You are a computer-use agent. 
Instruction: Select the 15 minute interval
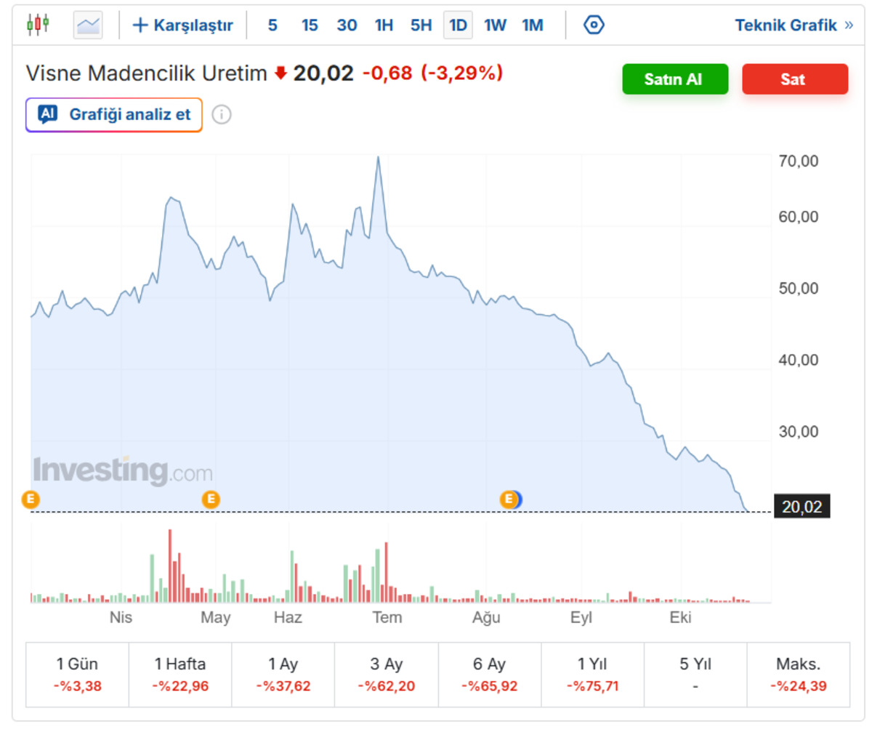pyautogui.click(x=310, y=25)
